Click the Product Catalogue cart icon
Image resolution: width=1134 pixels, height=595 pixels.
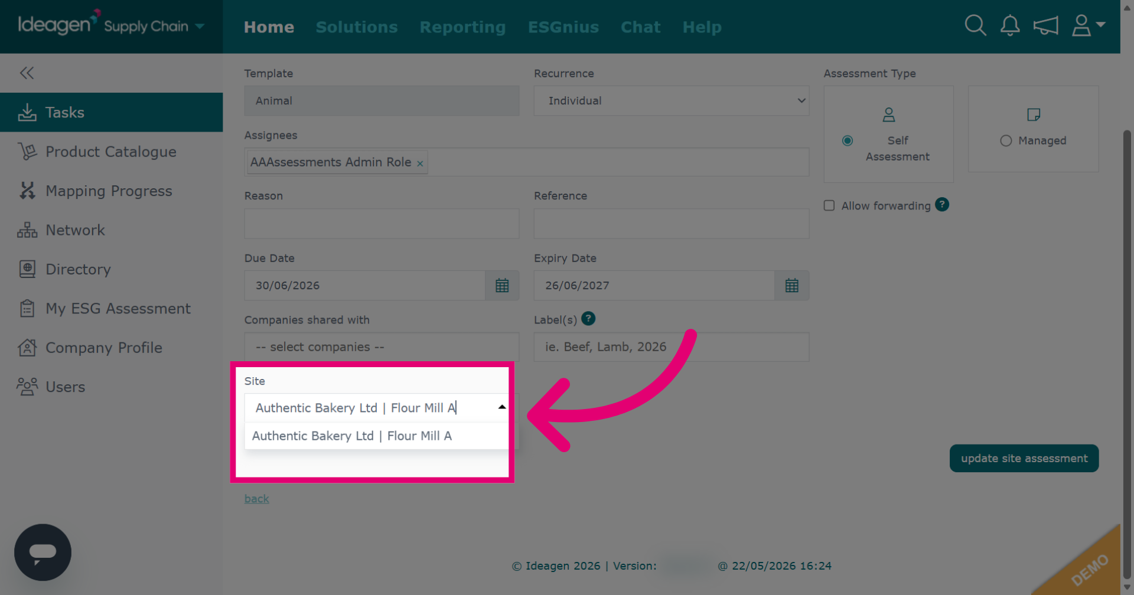pos(27,152)
